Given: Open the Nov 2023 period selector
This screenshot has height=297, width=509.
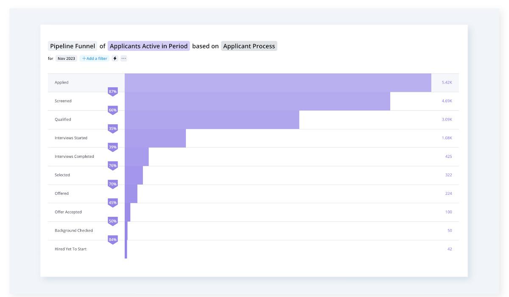Looking at the screenshot, I should (x=66, y=59).
